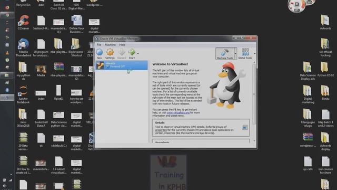Select the 'sddefault (1)' image file
The width and height of the screenshot is (337, 190).
tap(58, 141)
